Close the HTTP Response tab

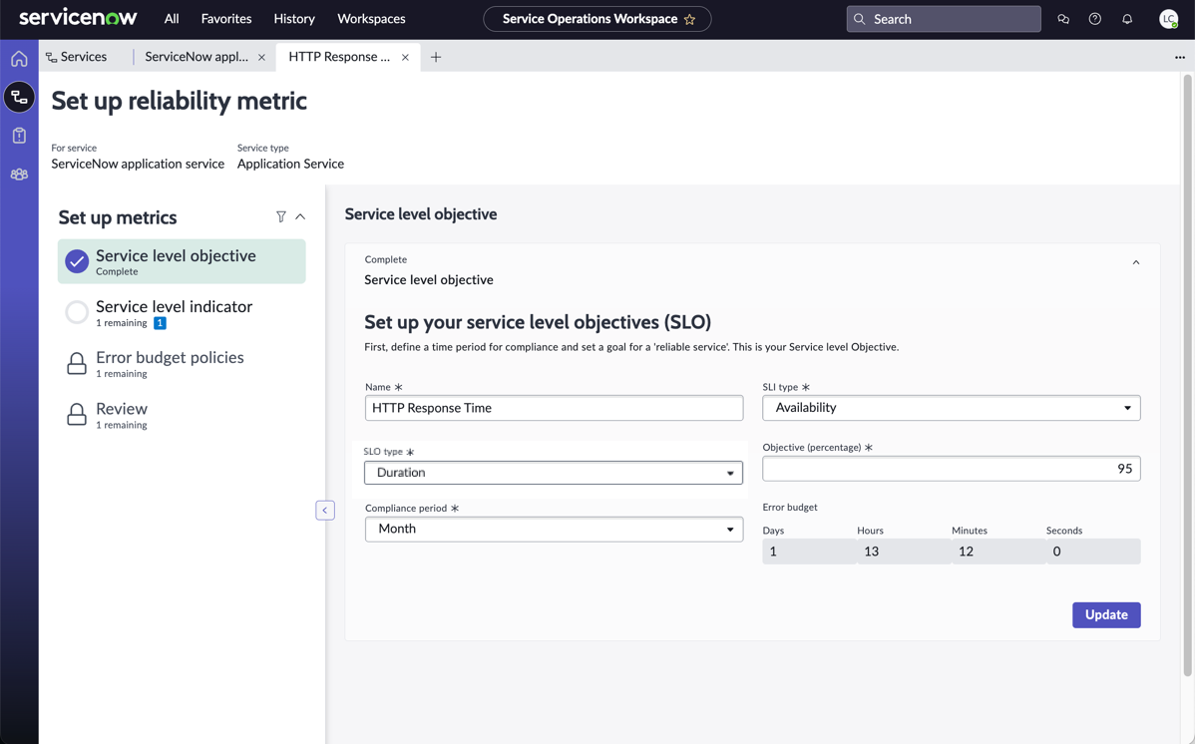[x=405, y=57]
